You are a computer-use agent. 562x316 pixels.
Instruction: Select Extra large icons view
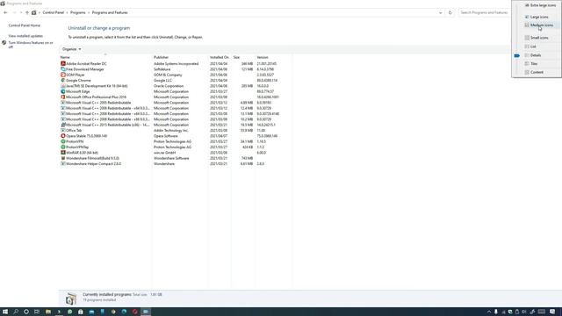click(540, 5)
